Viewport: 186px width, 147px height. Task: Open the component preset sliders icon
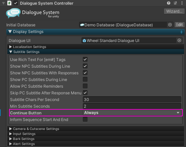coord(175,3)
